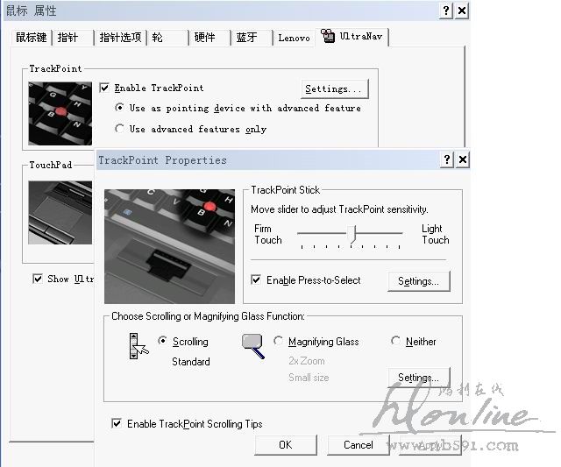
Task: Open Press-to-Select Settings button
Action: pyautogui.click(x=418, y=281)
